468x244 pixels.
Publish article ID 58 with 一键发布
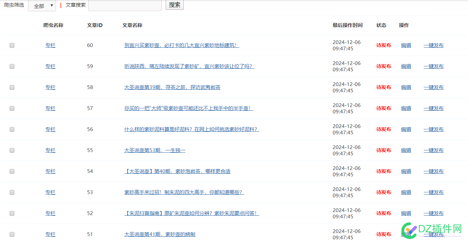434,87
